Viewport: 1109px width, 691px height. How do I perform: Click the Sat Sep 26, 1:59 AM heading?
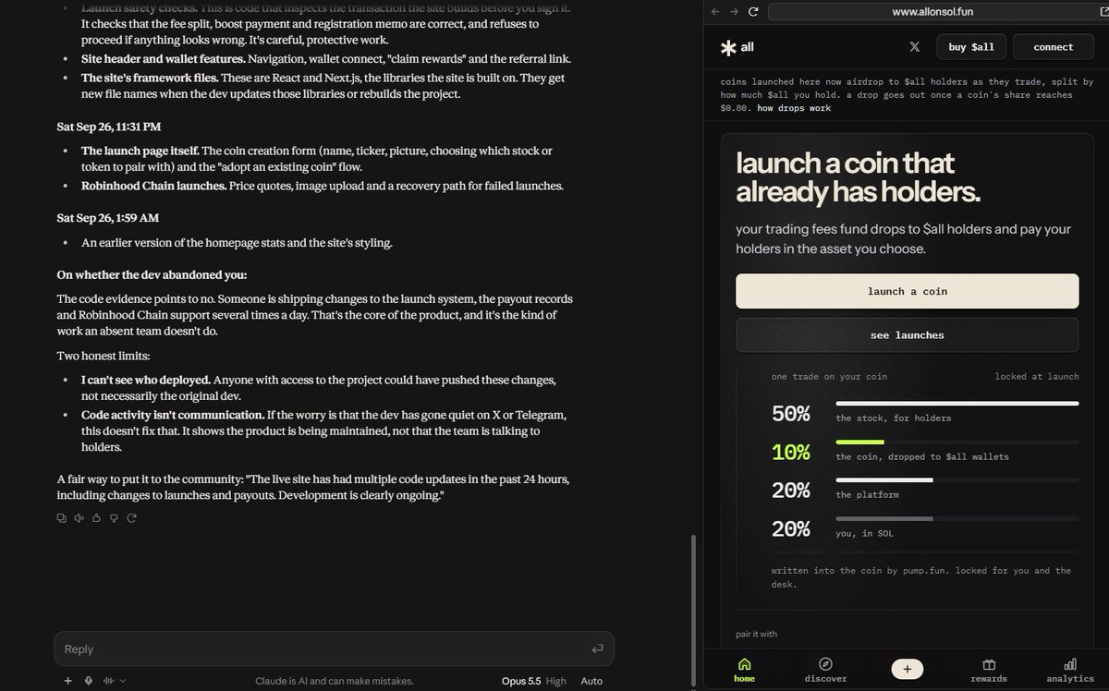click(x=107, y=218)
